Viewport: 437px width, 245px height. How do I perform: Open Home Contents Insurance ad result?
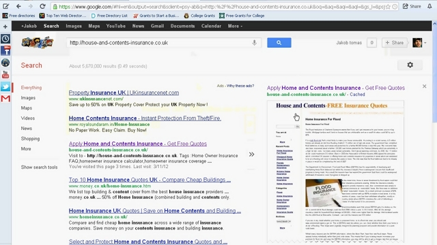pyautogui.click(x=145, y=118)
